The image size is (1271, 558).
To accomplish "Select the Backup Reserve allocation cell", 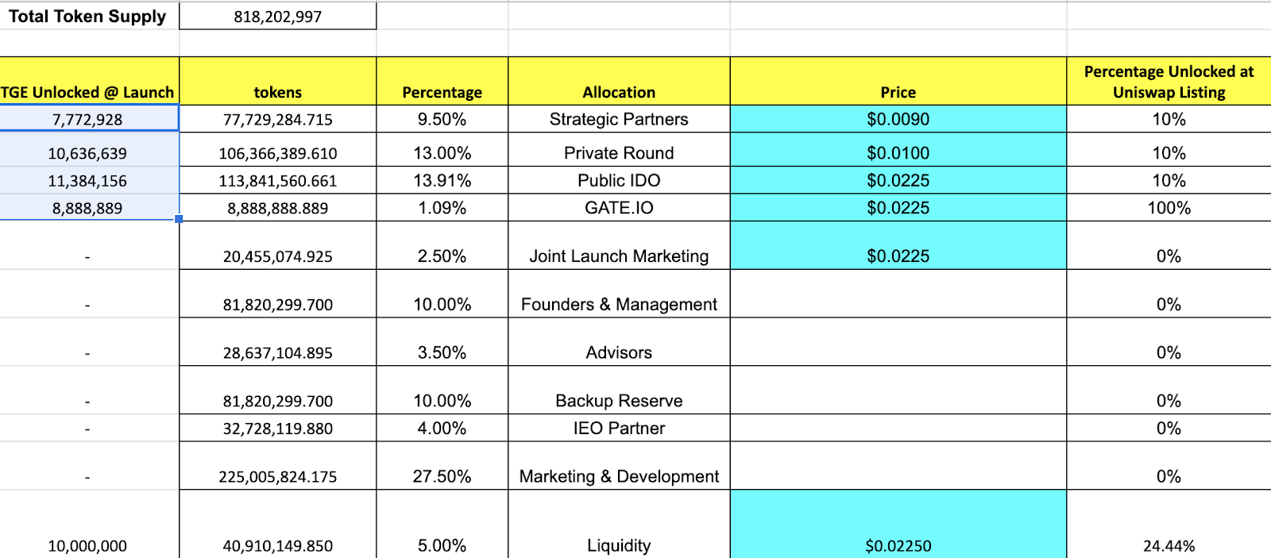I will (x=619, y=401).
